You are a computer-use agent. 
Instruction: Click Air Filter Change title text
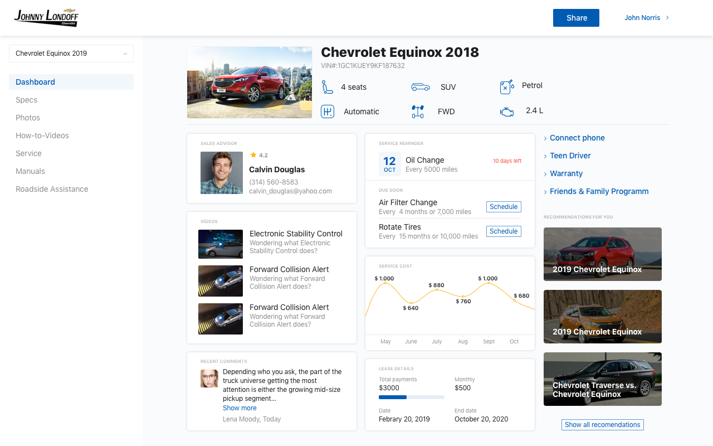[x=408, y=202]
